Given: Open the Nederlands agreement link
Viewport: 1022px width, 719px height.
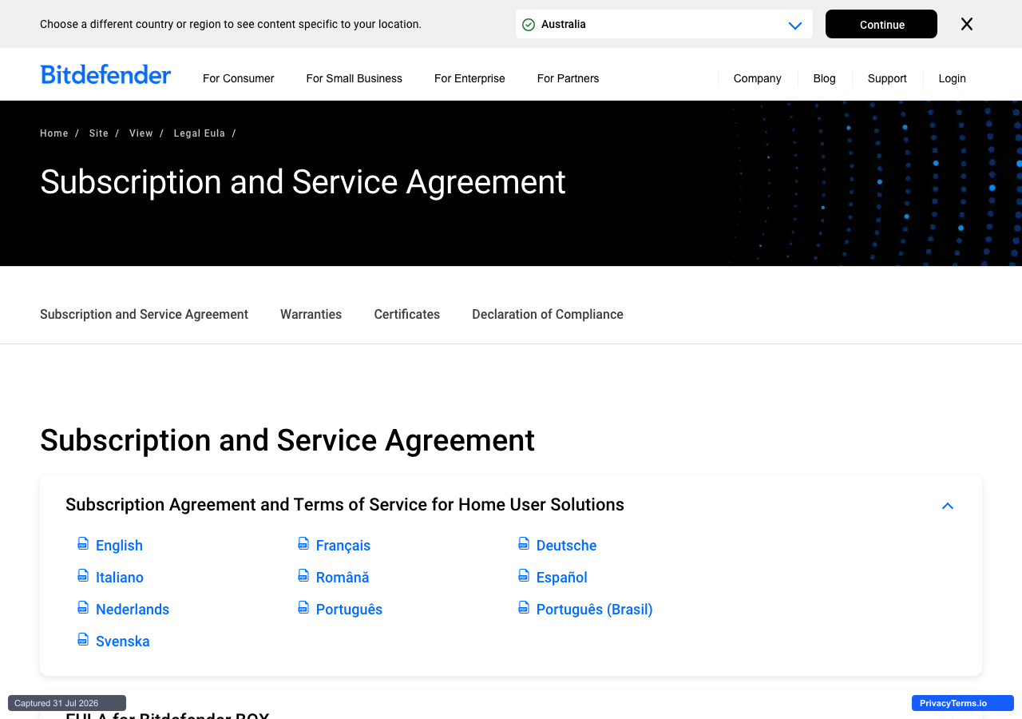Looking at the screenshot, I should [133, 610].
